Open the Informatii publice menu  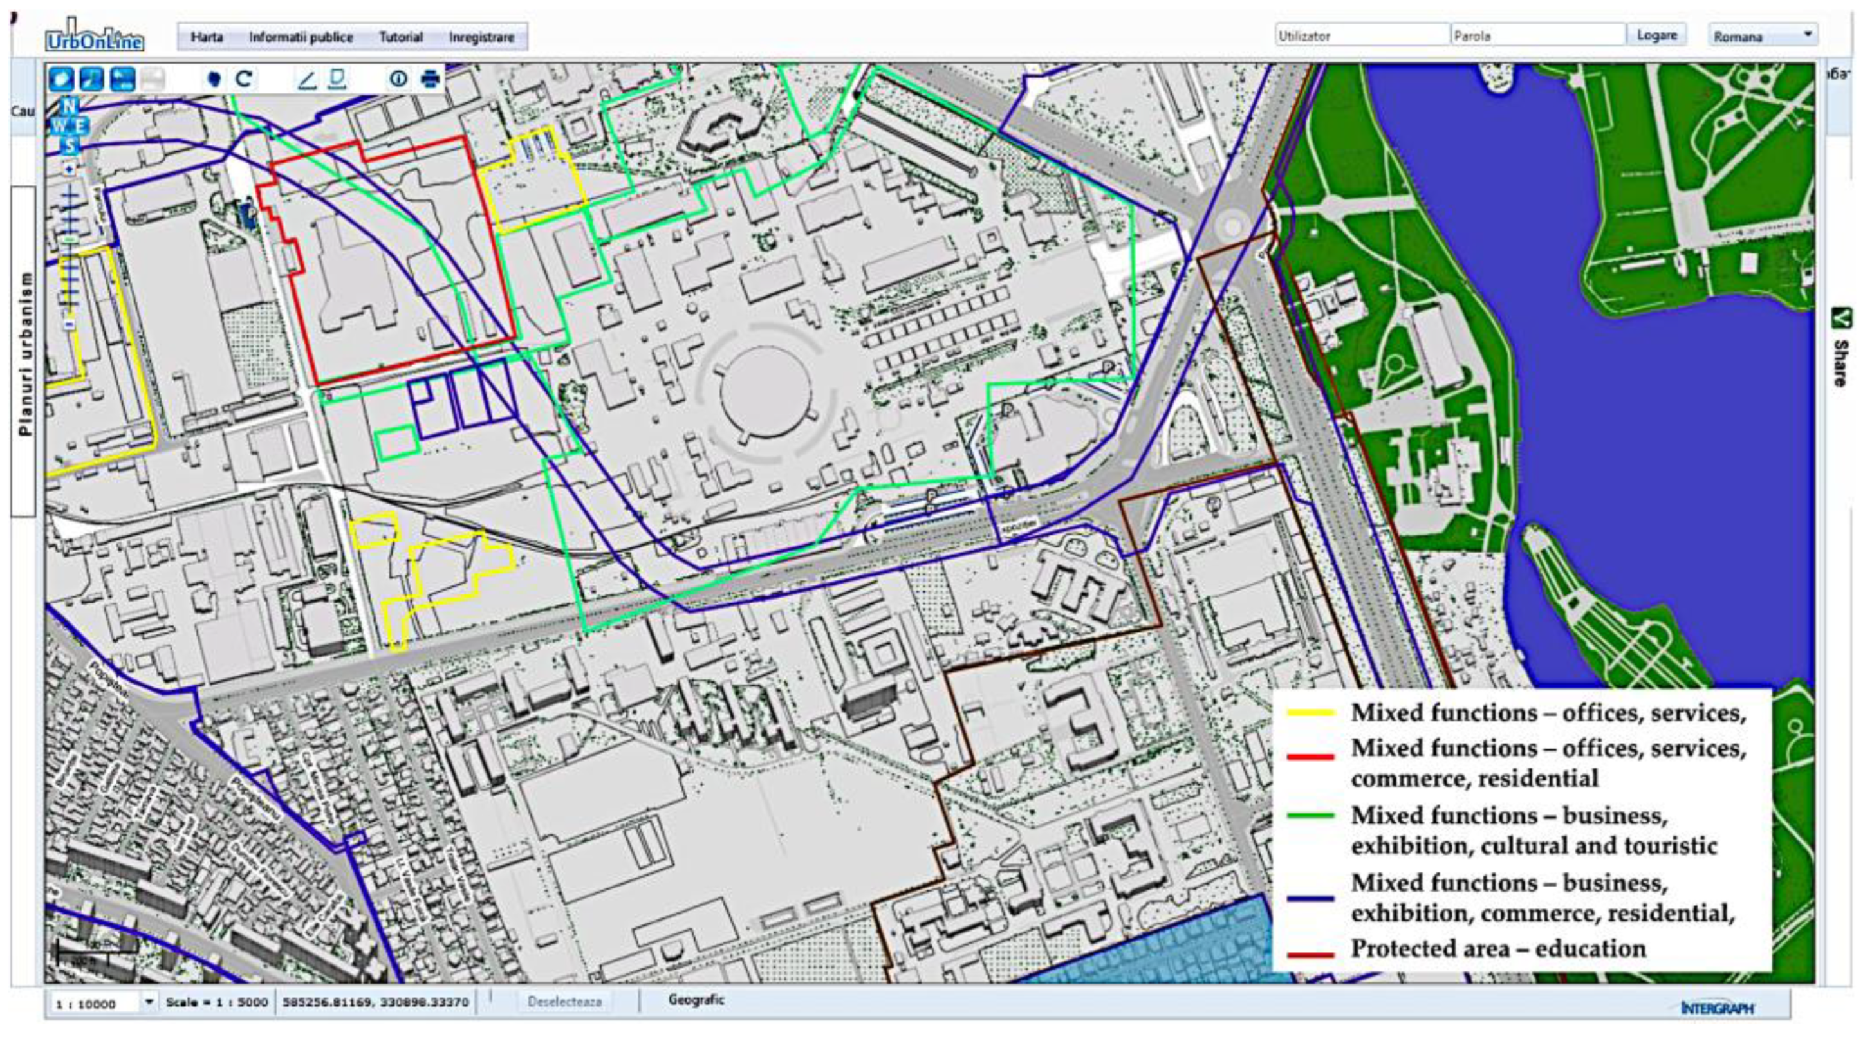[x=301, y=37]
